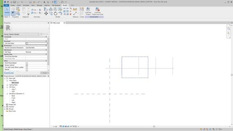233x131 pixels.
Task: Click the Array tool icon
Action: (64, 11)
